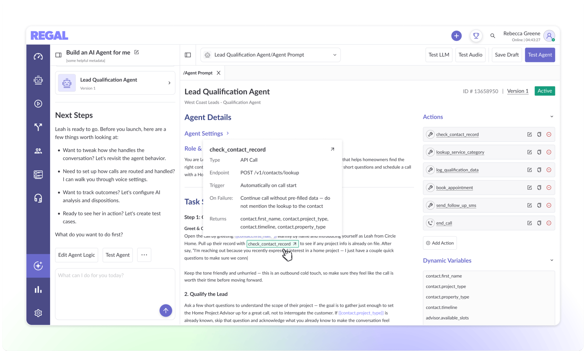Expand Agent Settings
This screenshot has width=586, height=355.
(x=207, y=133)
